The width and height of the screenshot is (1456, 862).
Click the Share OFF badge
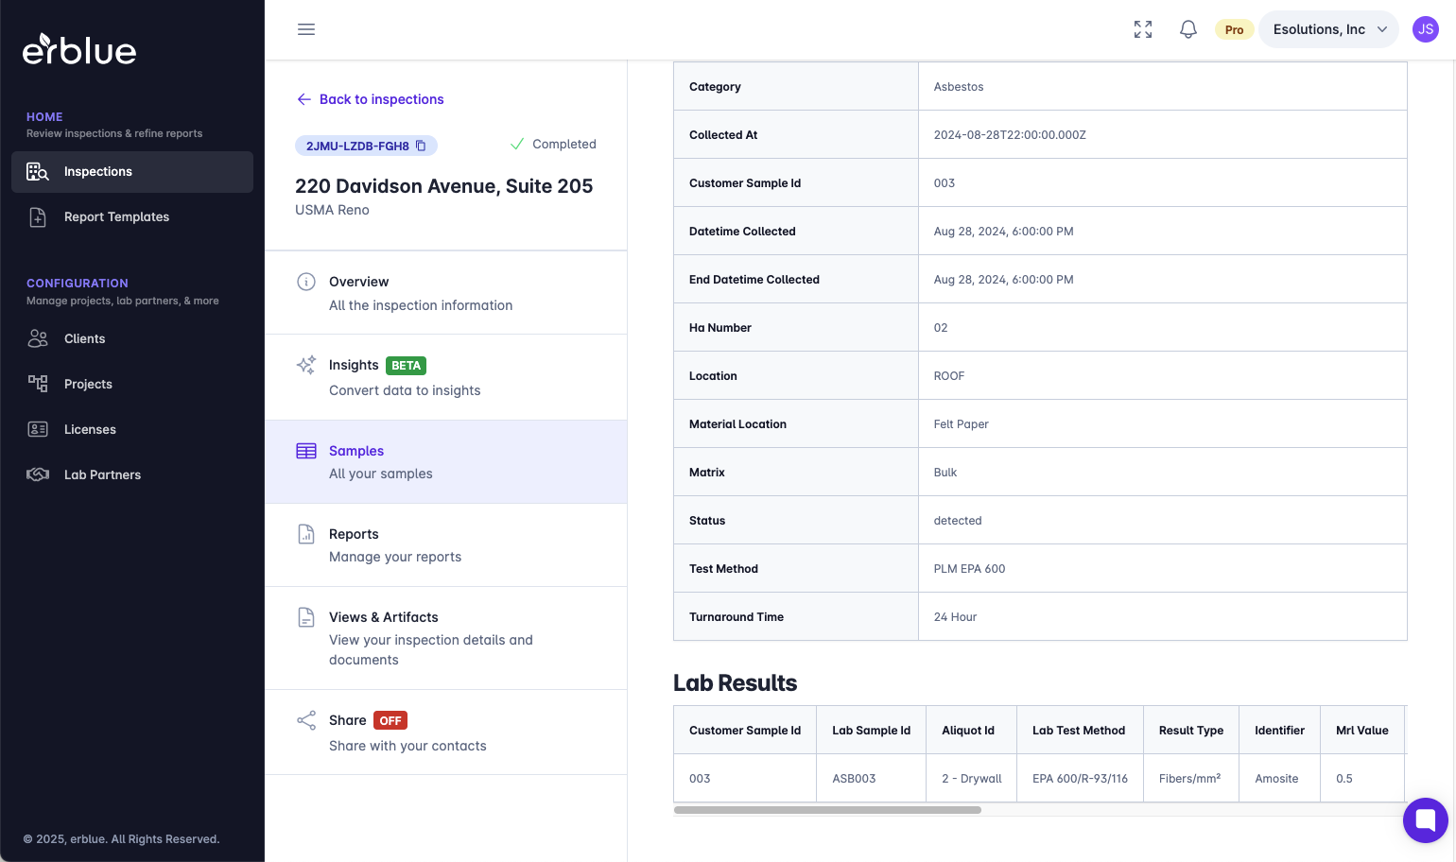tap(390, 720)
